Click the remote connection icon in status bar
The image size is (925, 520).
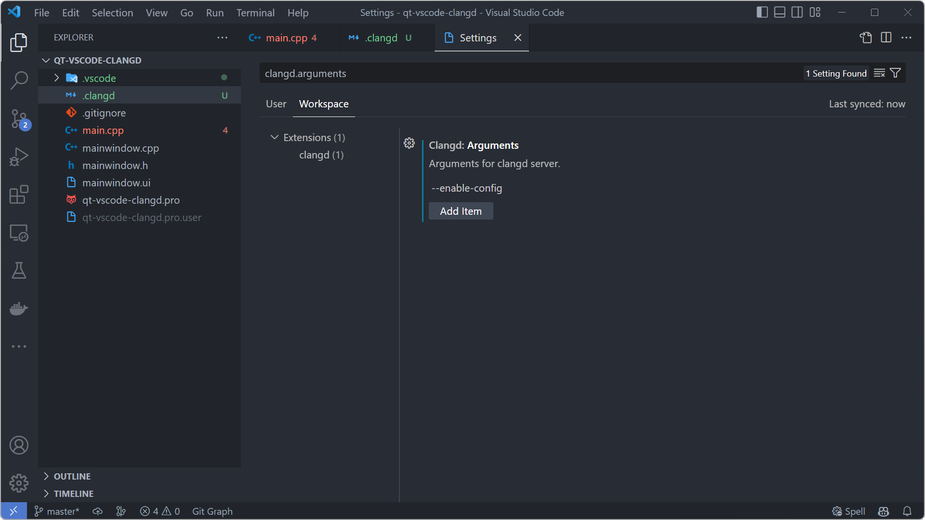pyautogui.click(x=13, y=511)
